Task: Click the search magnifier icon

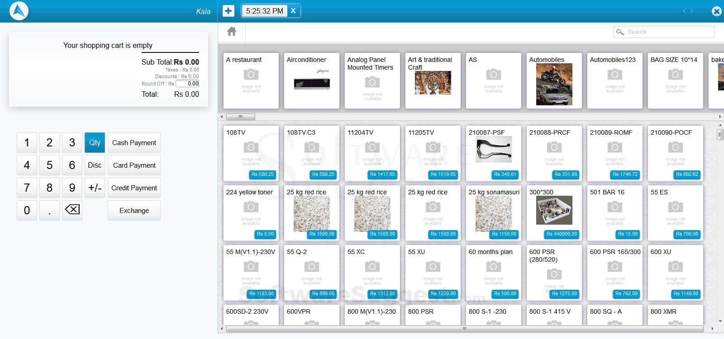Action: [620, 32]
